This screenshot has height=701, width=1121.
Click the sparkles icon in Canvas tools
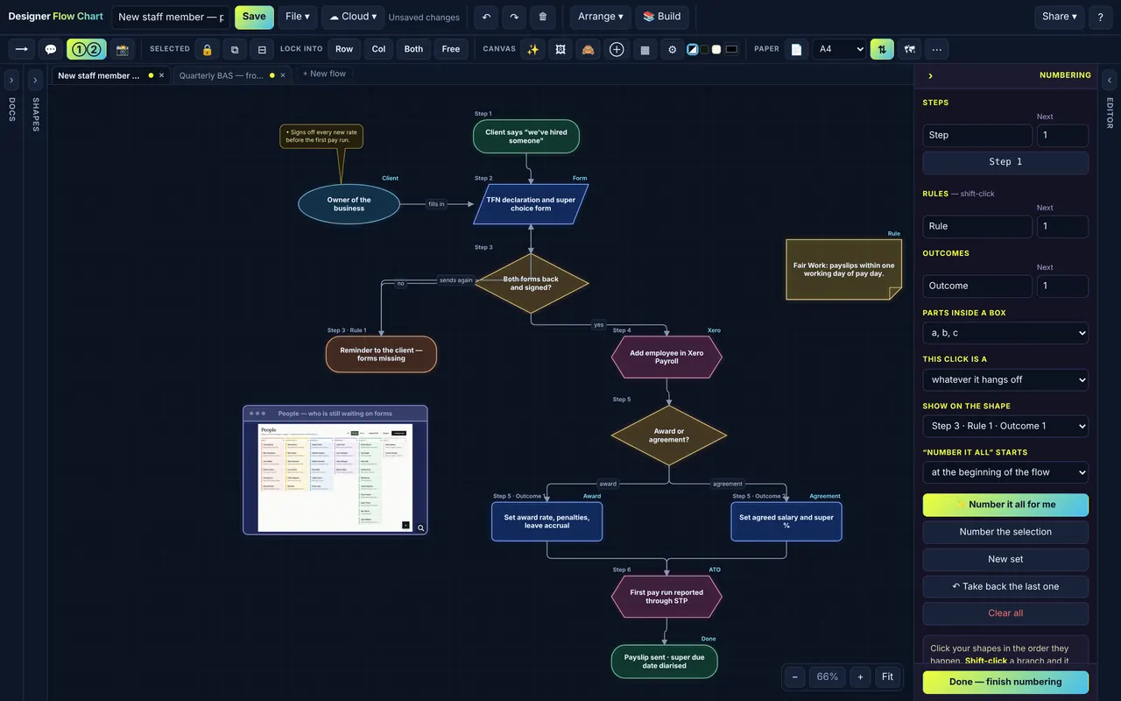[x=532, y=49]
